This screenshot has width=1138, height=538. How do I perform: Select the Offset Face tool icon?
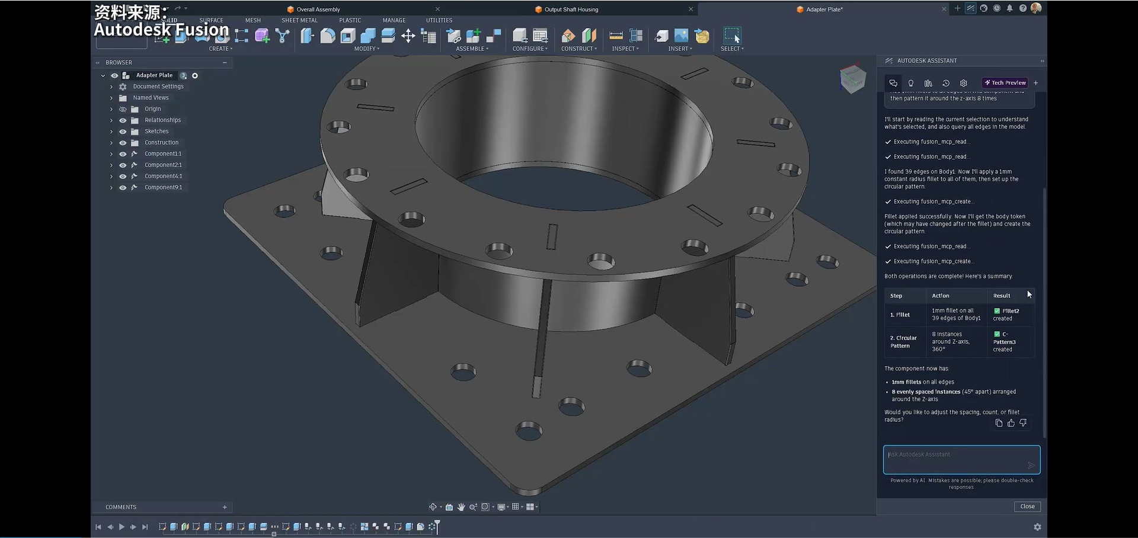coord(388,36)
